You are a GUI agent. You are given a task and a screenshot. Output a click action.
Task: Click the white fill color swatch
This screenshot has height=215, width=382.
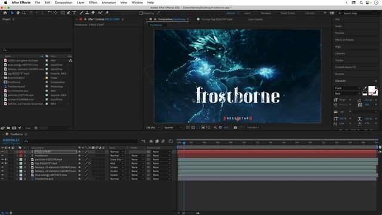(x=371, y=89)
